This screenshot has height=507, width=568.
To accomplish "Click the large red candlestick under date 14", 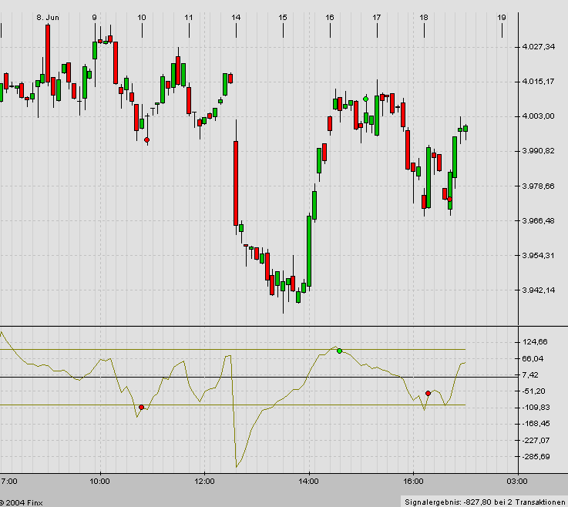I will click(236, 183).
